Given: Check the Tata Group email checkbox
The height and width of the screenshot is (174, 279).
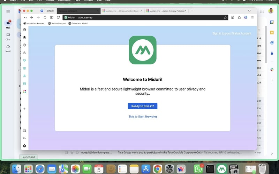Looking at the screenshot, I should click(66, 152).
